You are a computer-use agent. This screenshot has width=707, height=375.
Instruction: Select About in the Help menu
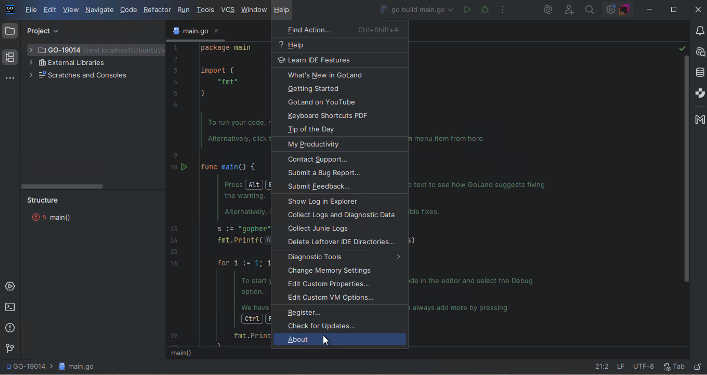coord(298,339)
